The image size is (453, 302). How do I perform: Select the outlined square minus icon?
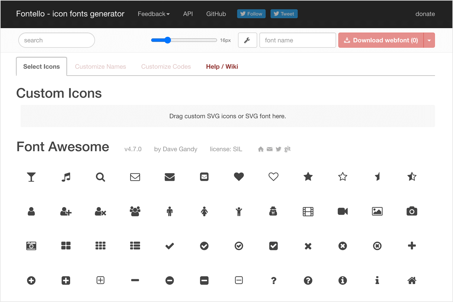[x=239, y=280]
